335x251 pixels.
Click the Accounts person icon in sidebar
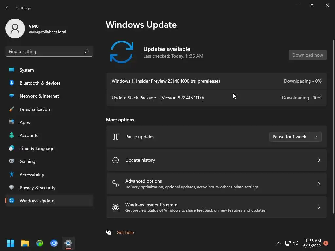pos(12,135)
